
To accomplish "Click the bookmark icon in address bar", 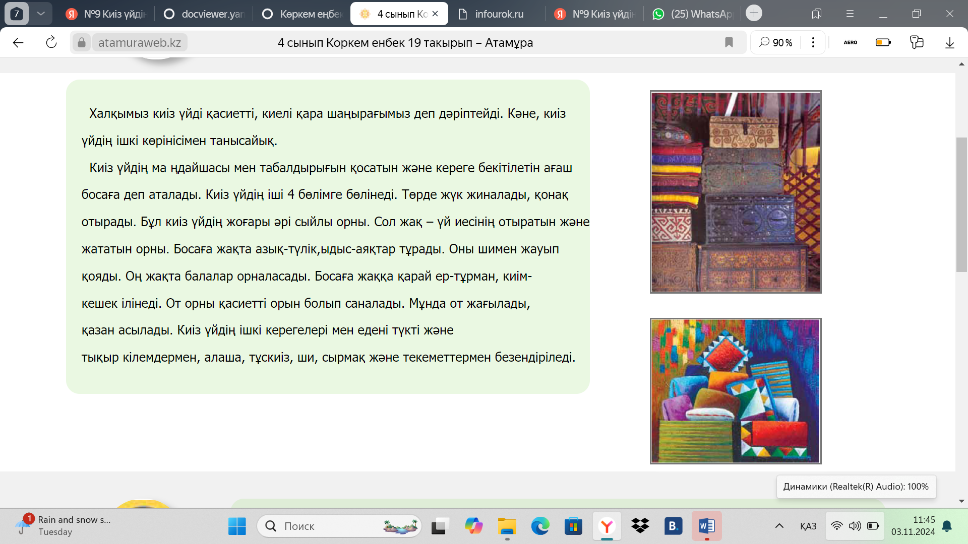I will point(729,42).
